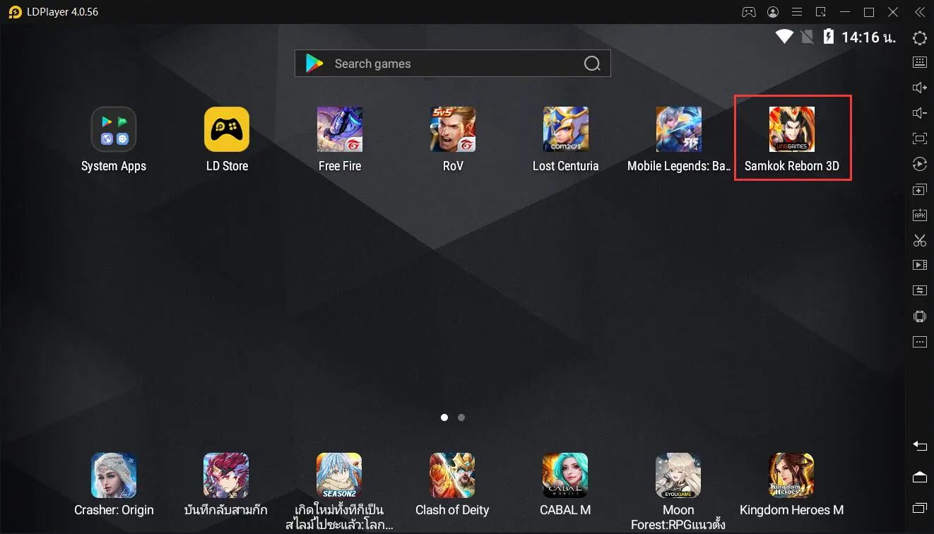Click the magnifier search icon
934x534 pixels.
pyautogui.click(x=592, y=64)
